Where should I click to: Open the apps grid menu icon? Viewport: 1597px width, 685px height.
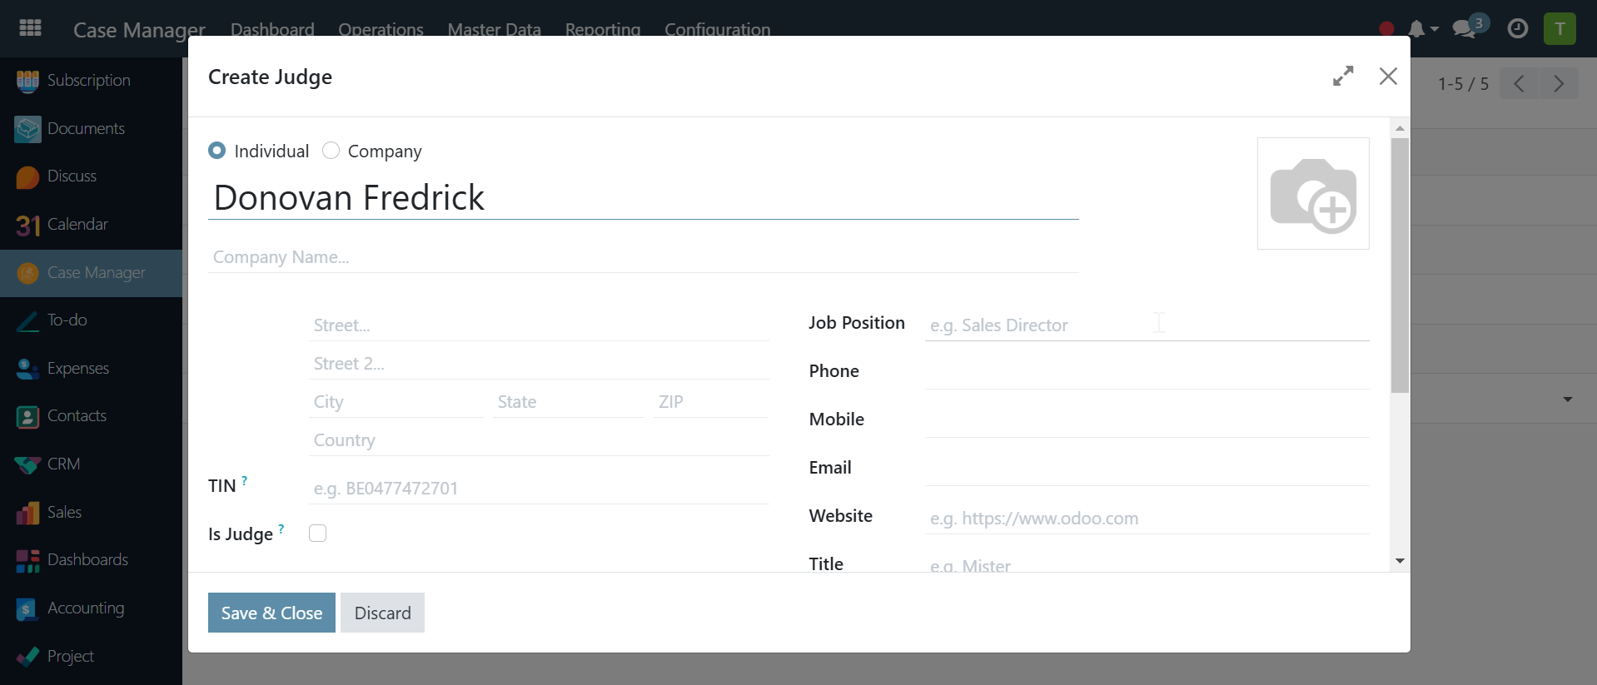pos(30,28)
